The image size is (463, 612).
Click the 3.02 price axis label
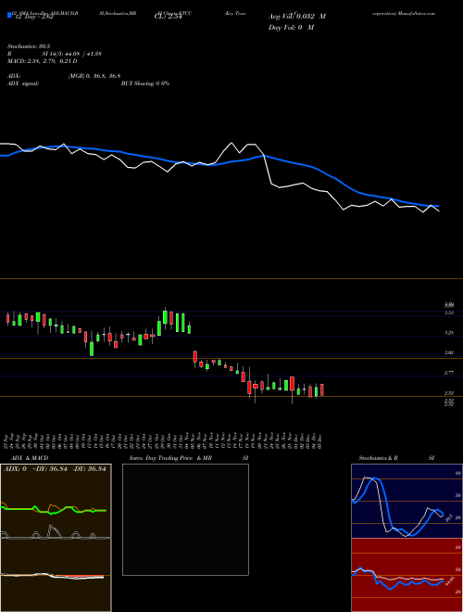pos(449,353)
